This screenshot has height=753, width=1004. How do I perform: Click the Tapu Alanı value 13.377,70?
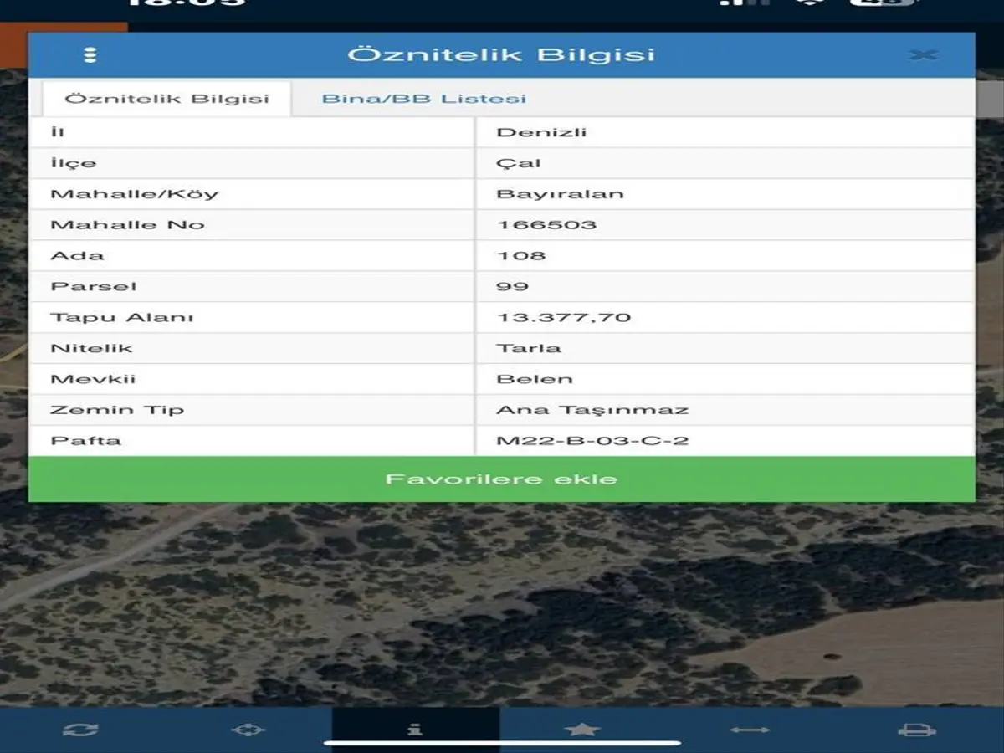click(563, 318)
